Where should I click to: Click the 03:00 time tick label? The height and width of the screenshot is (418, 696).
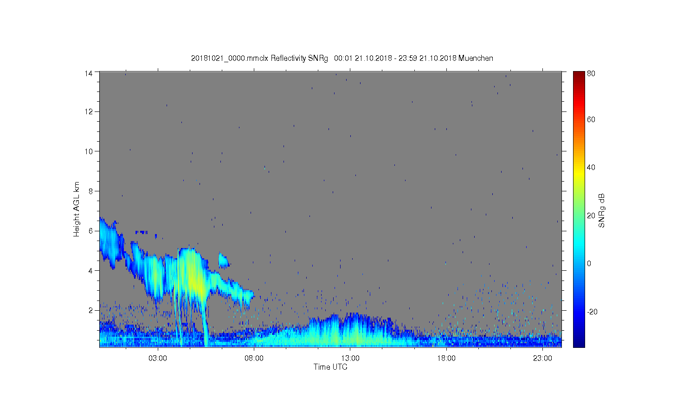[x=158, y=358]
